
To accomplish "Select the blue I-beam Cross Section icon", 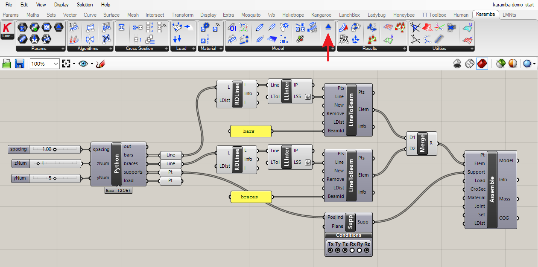I will [x=122, y=27].
